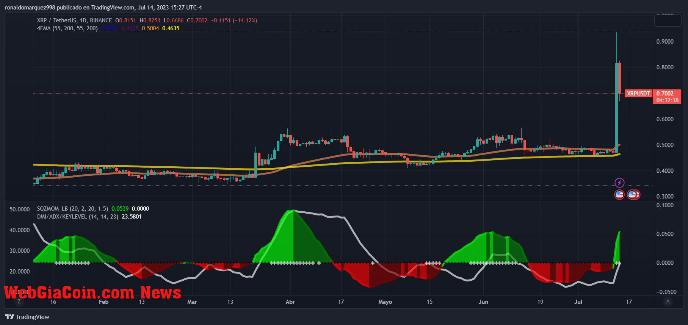The width and height of the screenshot is (688, 325).
Task: Click the 40.0000 left ADX scale label
Action: (19, 230)
